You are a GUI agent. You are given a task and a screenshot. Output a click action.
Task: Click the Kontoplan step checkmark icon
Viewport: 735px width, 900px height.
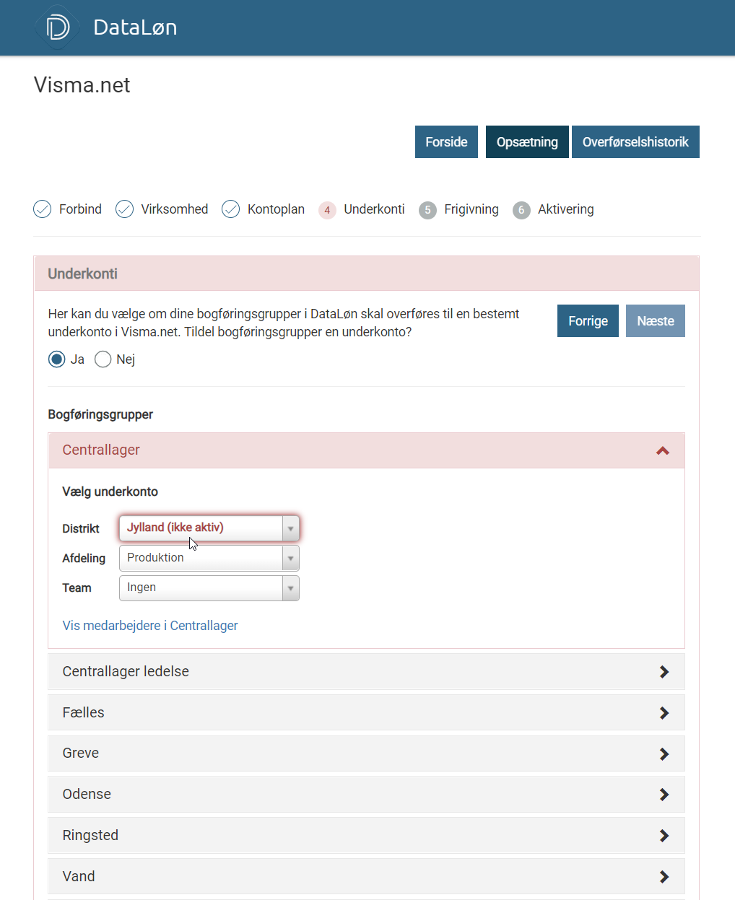click(231, 209)
